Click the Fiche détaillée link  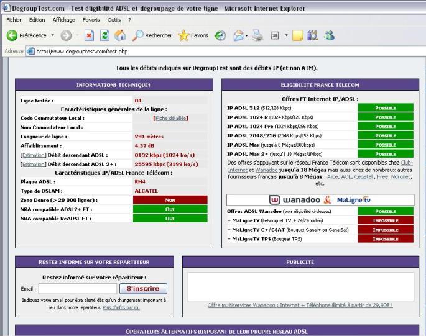pyautogui.click(x=171, y=119)
